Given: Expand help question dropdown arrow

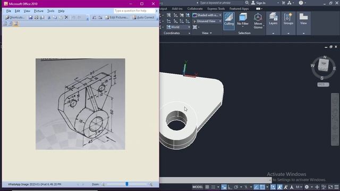Looking at the screenshot, I should click(157, 11).
